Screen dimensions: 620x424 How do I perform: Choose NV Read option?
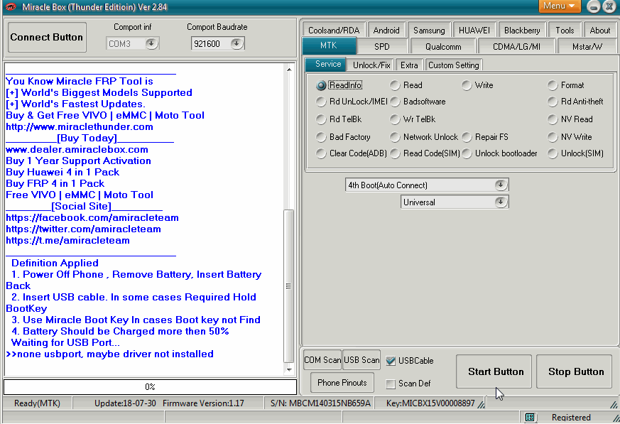tap(553, 119)
